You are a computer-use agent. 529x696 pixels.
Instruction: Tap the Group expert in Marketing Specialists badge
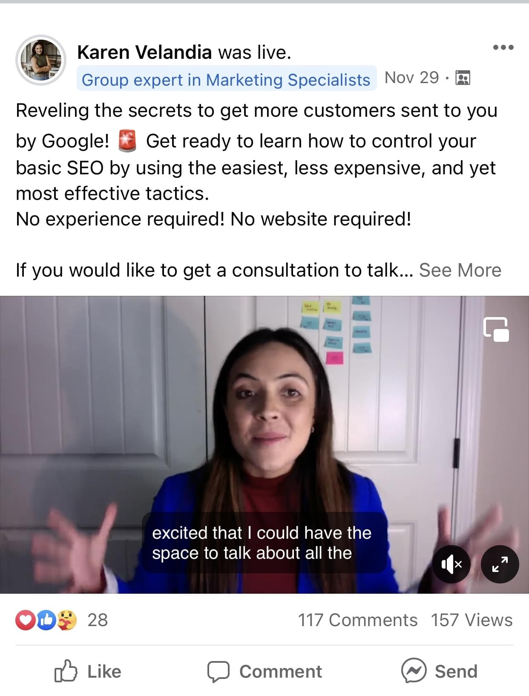coord(226,79)
